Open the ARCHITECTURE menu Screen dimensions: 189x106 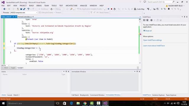point(71,6)
